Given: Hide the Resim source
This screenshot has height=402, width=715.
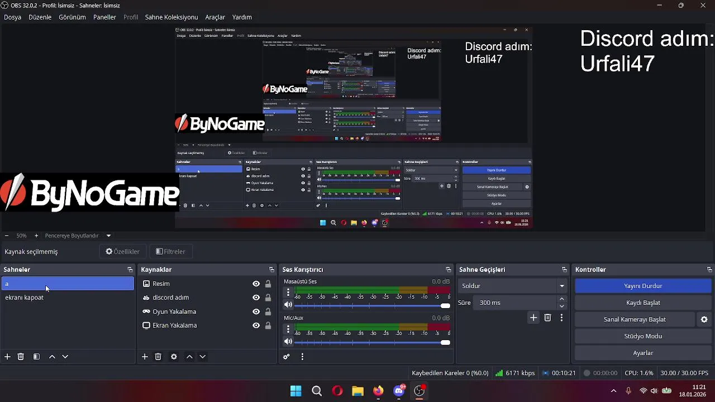Looking at the screenshot, I should [256, 284].
